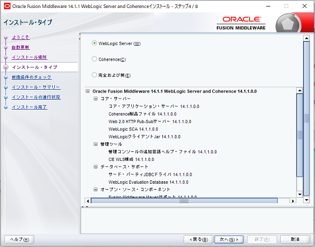This screenshot has height=247, width=315.
Task: Click the component tree vertical scrollbar thumb
Action: point(300,135)
